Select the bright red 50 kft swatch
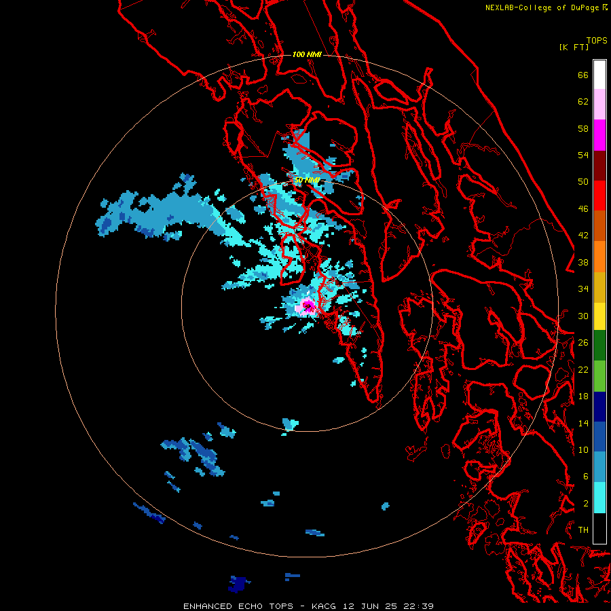This screenshot has width=611, height=611. (599, 196)
